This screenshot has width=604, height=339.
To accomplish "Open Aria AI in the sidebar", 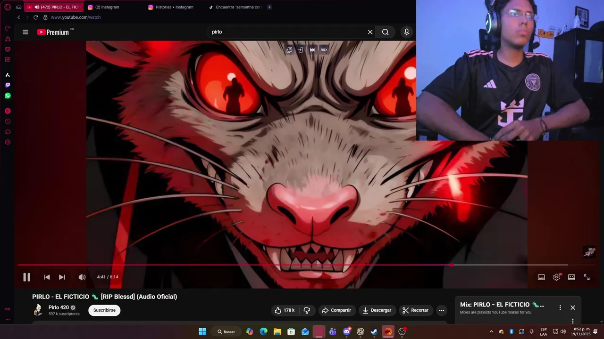I will pos(8,75).
